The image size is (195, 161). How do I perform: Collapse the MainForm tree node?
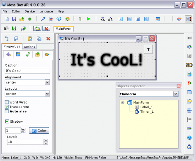point(123,102)
